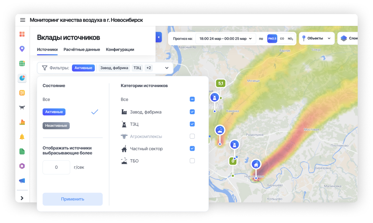Open the dashboard grid icon in sidebar
This screenshot has width=373, height=223.
tap(22, 34)
